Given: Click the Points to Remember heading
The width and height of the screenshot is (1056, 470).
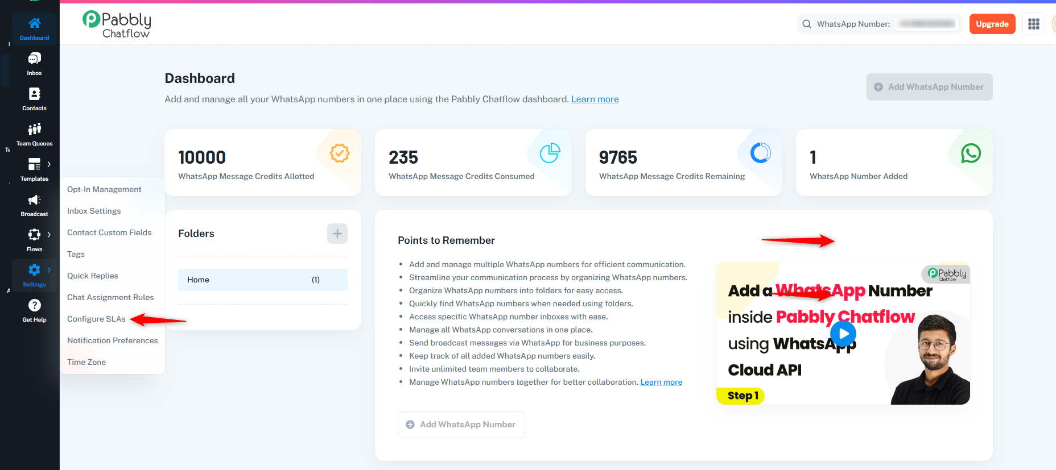Looking at the screenshot, I should [446, 240].
